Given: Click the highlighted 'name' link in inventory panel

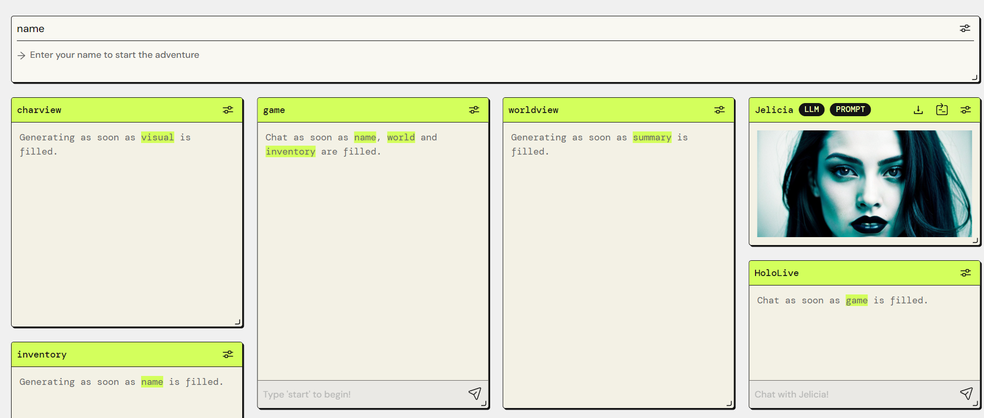Looking at the screenshot, I should click(x=152, y=382).
